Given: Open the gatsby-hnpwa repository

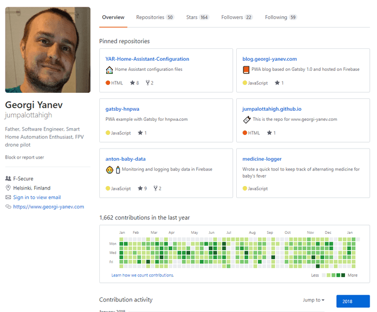Looking at the screenshot, I should [122, 109].
